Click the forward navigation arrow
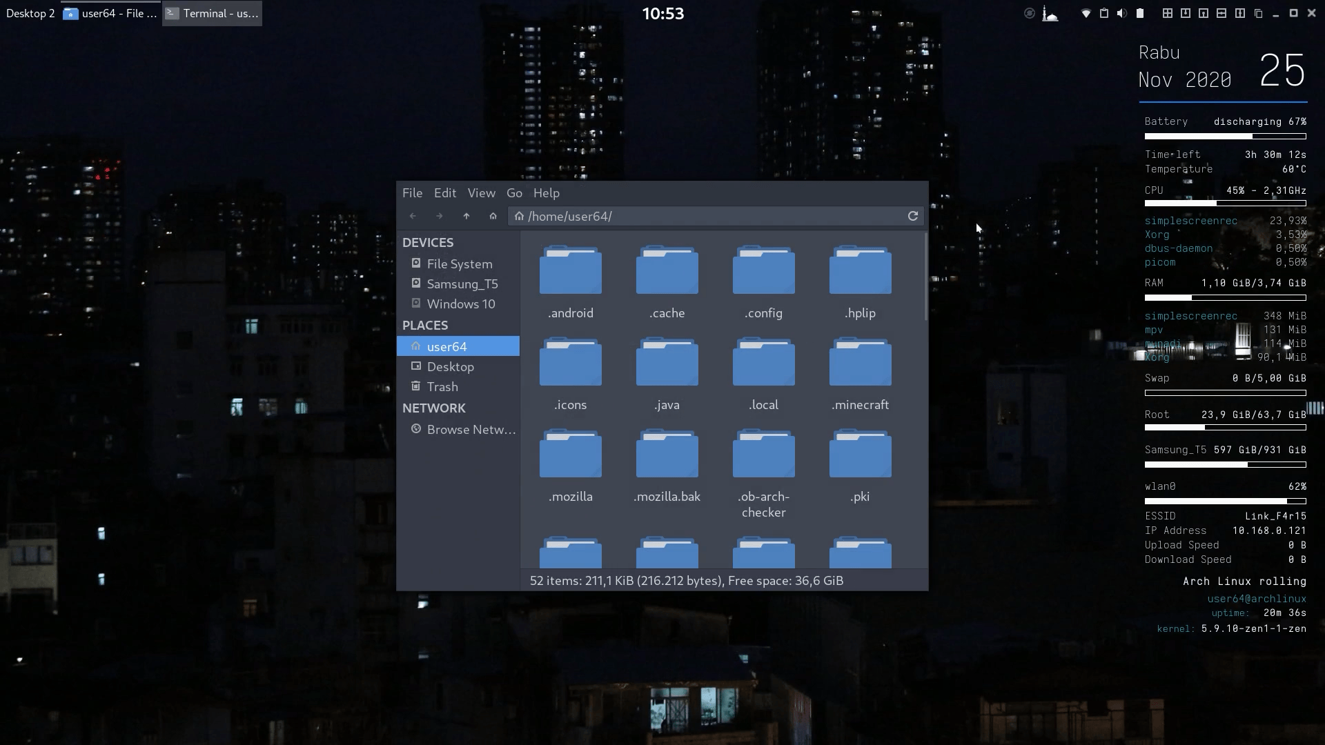 (440, 216)
